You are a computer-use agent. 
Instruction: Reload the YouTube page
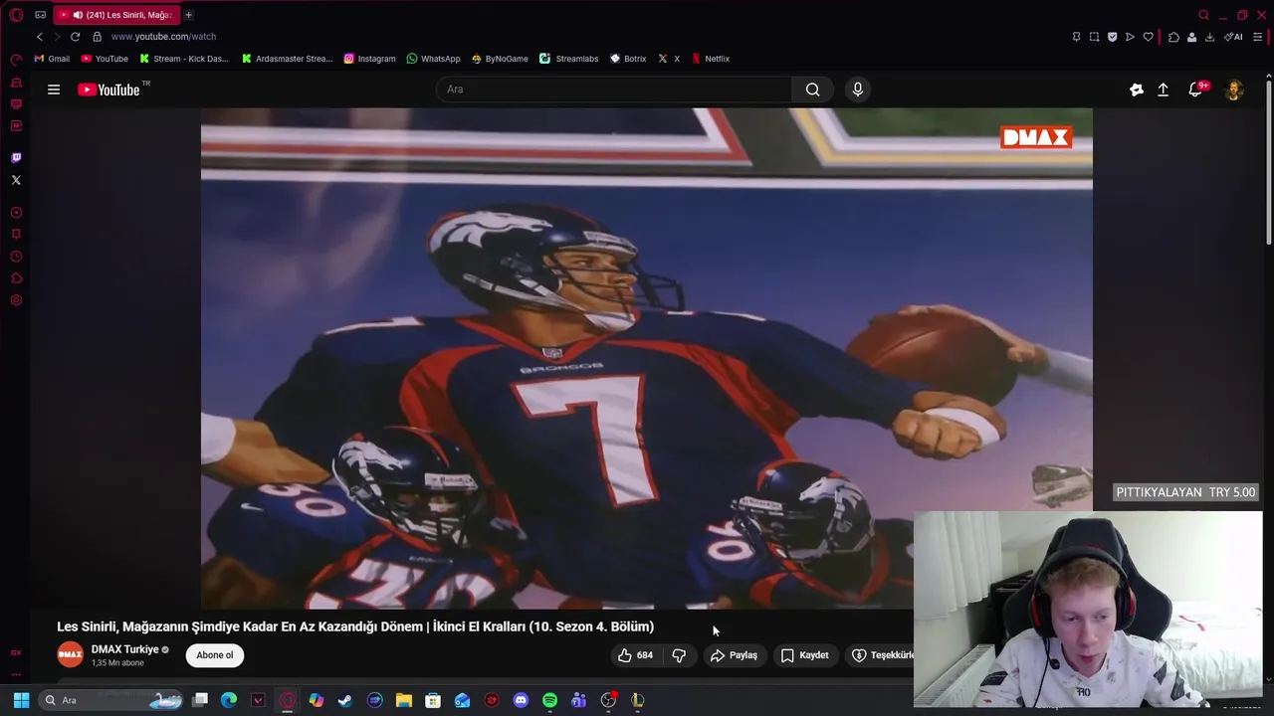(75, 37)
